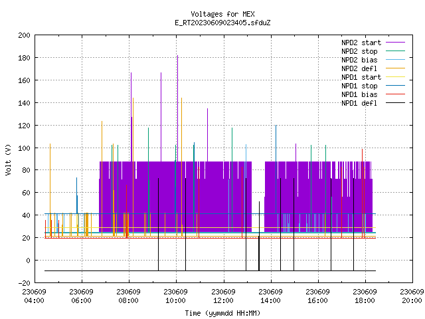
Task: Click the 'NPD1 stop' legend label
Action: [359, 86]
